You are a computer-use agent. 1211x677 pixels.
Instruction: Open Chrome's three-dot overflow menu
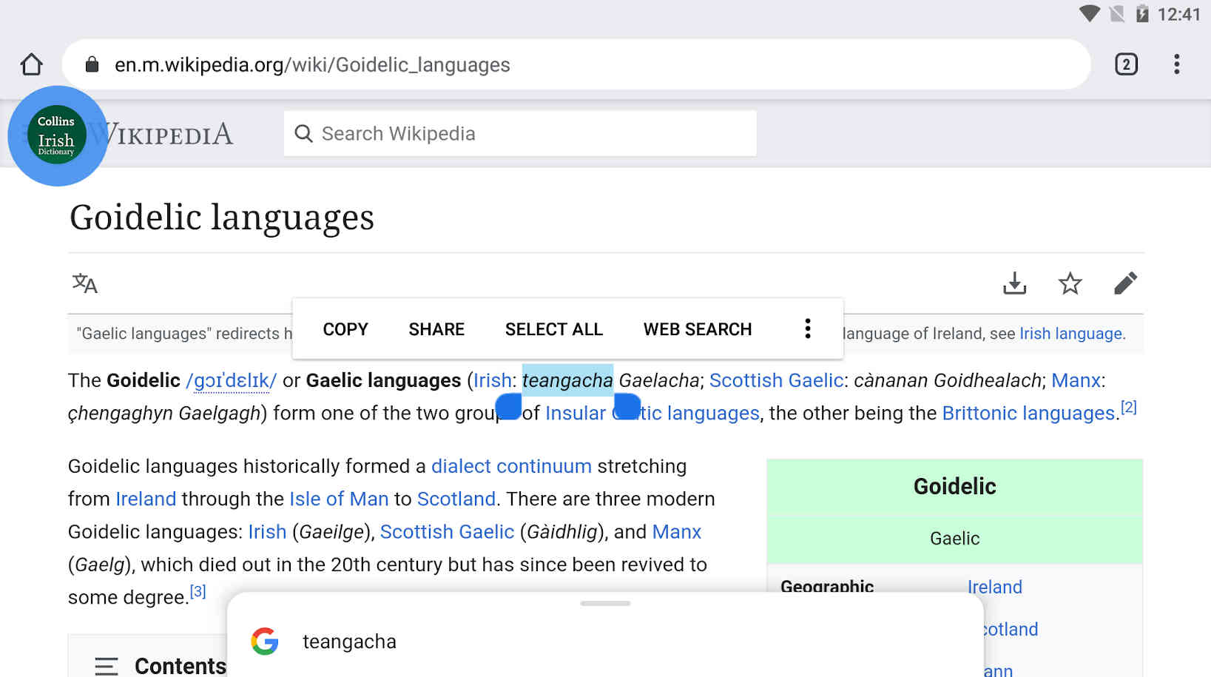[1176, 64]
